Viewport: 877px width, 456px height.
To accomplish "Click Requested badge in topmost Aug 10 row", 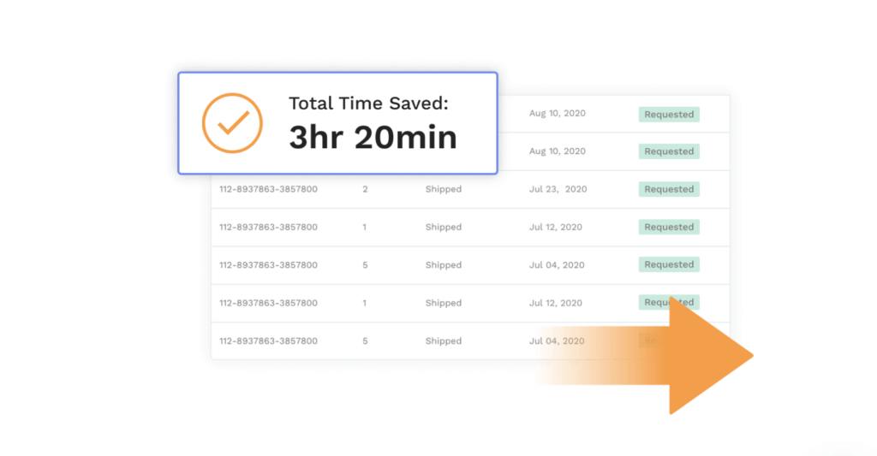I will 669,114.
